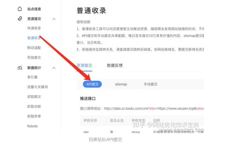Go to 移动适配 page
232x143 pixels.
34,48
